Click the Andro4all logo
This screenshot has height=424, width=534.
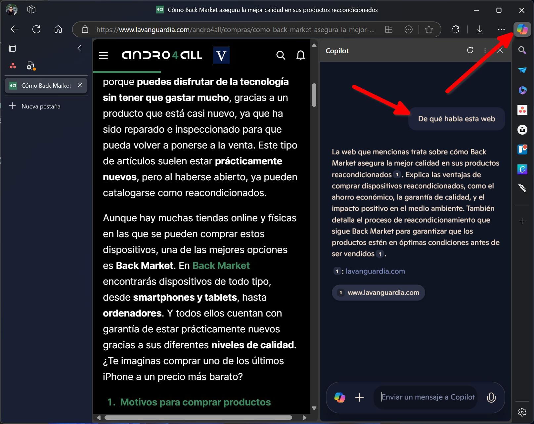162,55
